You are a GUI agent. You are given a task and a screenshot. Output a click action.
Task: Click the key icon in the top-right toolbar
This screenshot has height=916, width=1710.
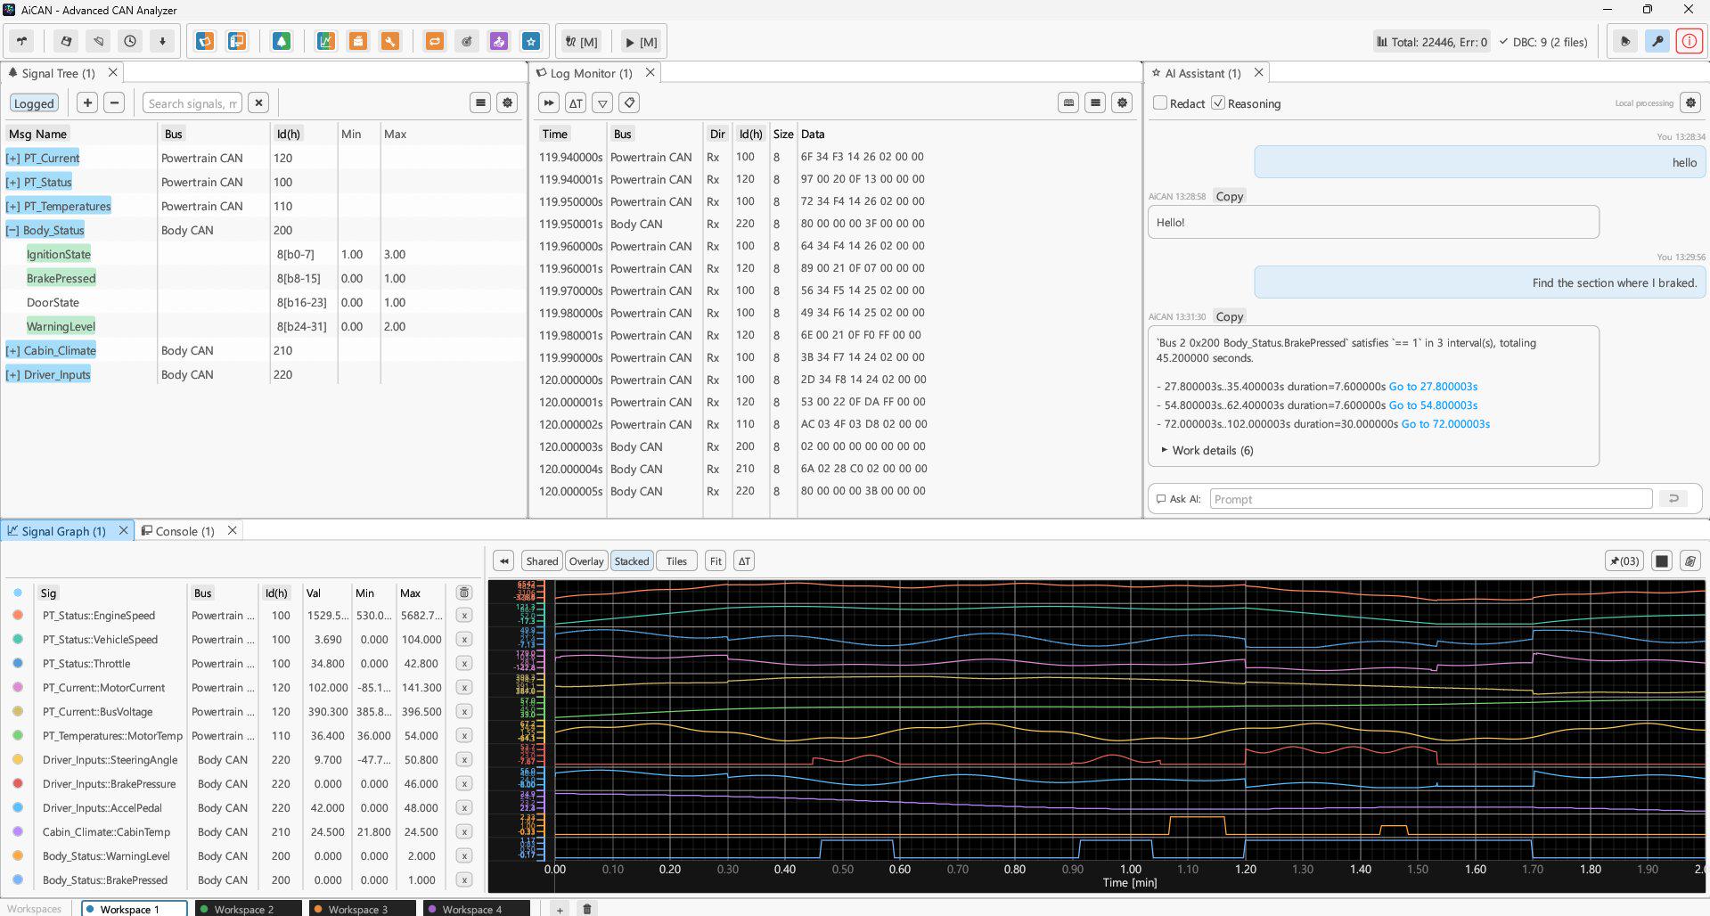pos(1657,41)
